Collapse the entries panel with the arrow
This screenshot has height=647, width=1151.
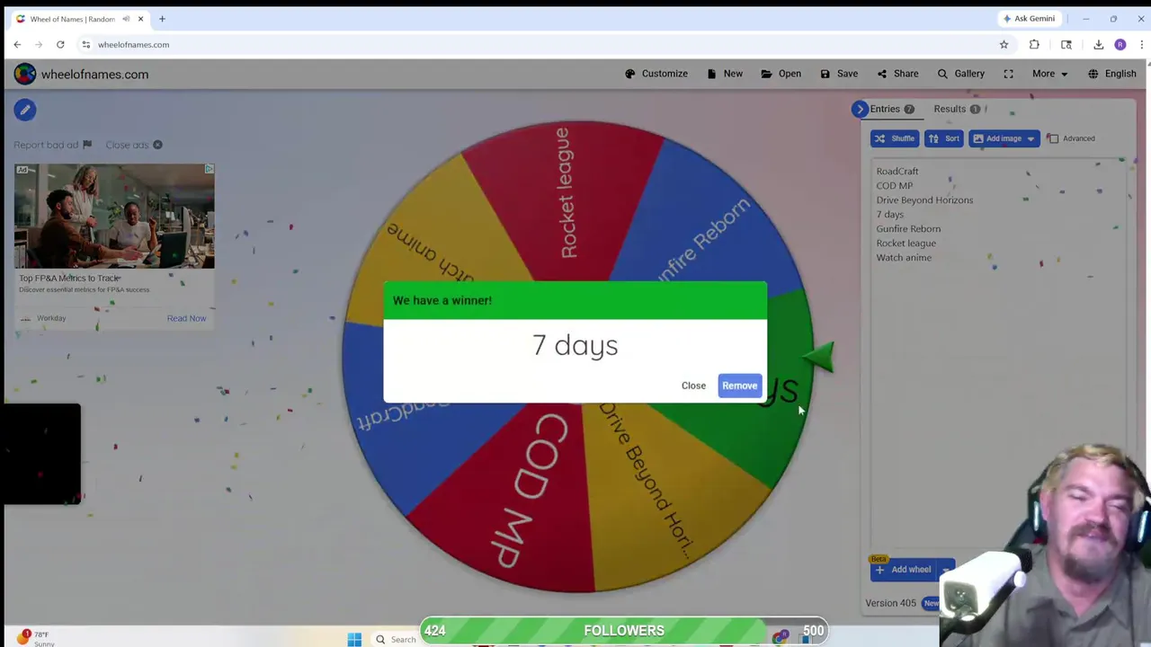[x=860, y=109]
